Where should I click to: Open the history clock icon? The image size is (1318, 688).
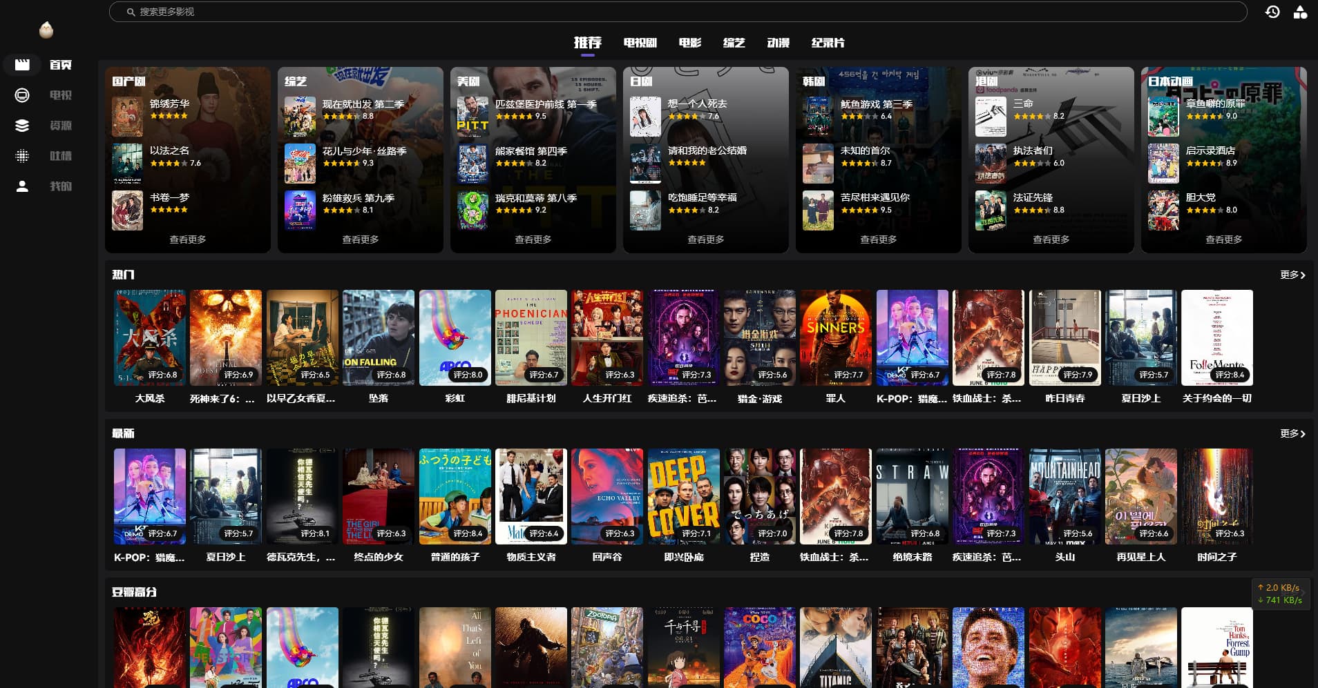(1272, 12)
